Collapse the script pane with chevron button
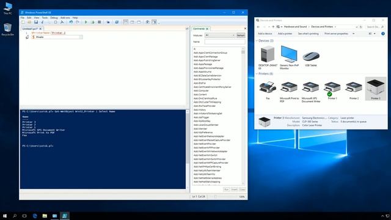 click(187, 29)
